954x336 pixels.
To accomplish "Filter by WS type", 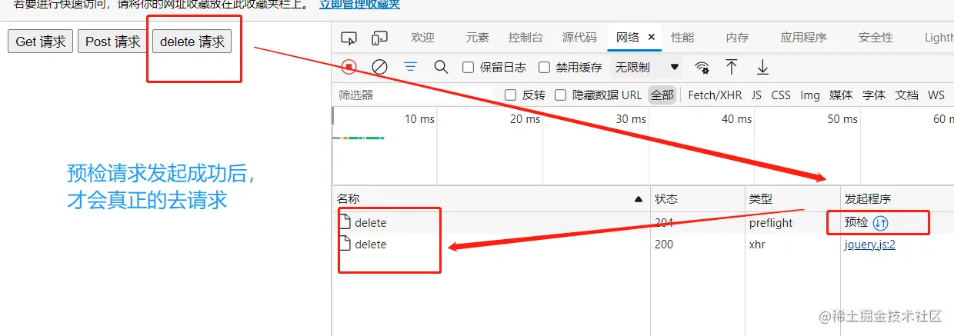I will coord(936,95).
